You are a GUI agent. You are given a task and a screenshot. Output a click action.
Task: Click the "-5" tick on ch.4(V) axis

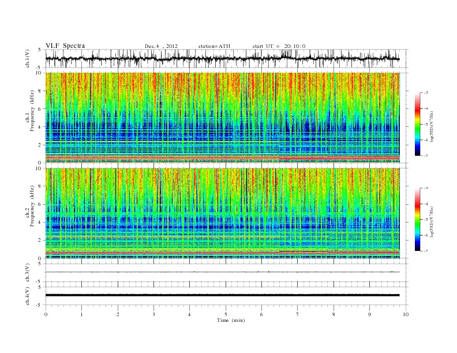[39, 305]
